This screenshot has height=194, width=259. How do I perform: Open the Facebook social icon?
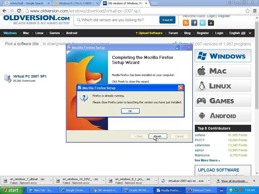[x=194, y=23]
